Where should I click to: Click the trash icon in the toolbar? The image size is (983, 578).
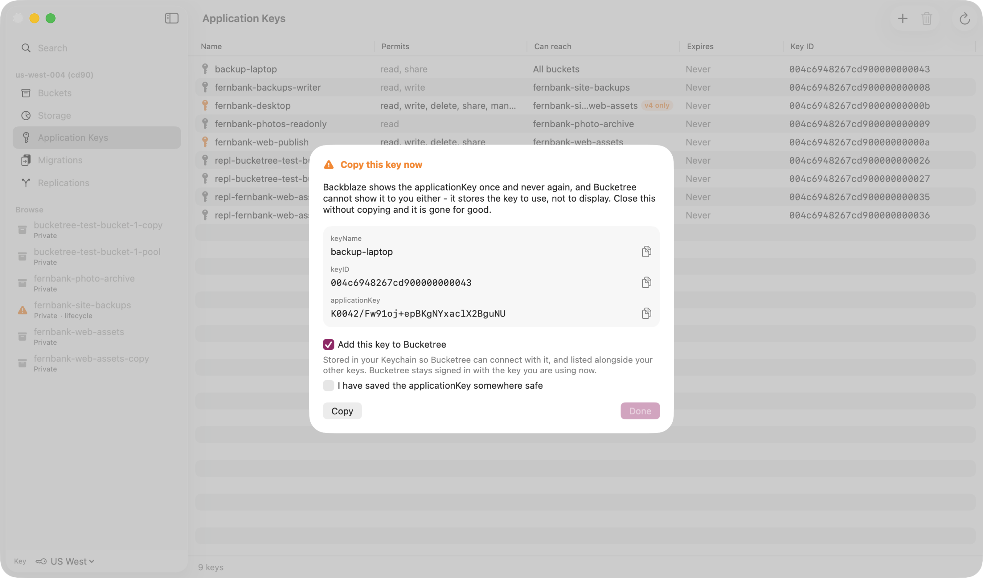[x=927, y=18]
